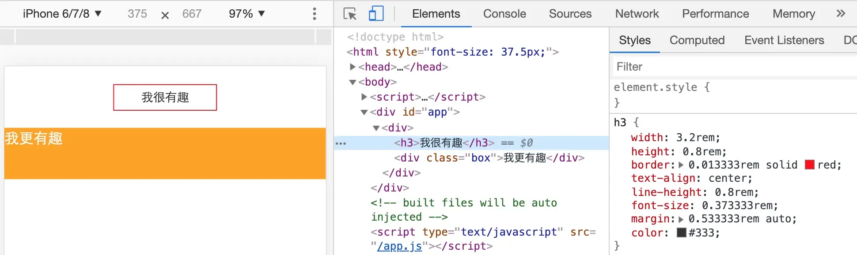
Task: Open the device toolbar three-dot menu
Action: tap(315, 14)
